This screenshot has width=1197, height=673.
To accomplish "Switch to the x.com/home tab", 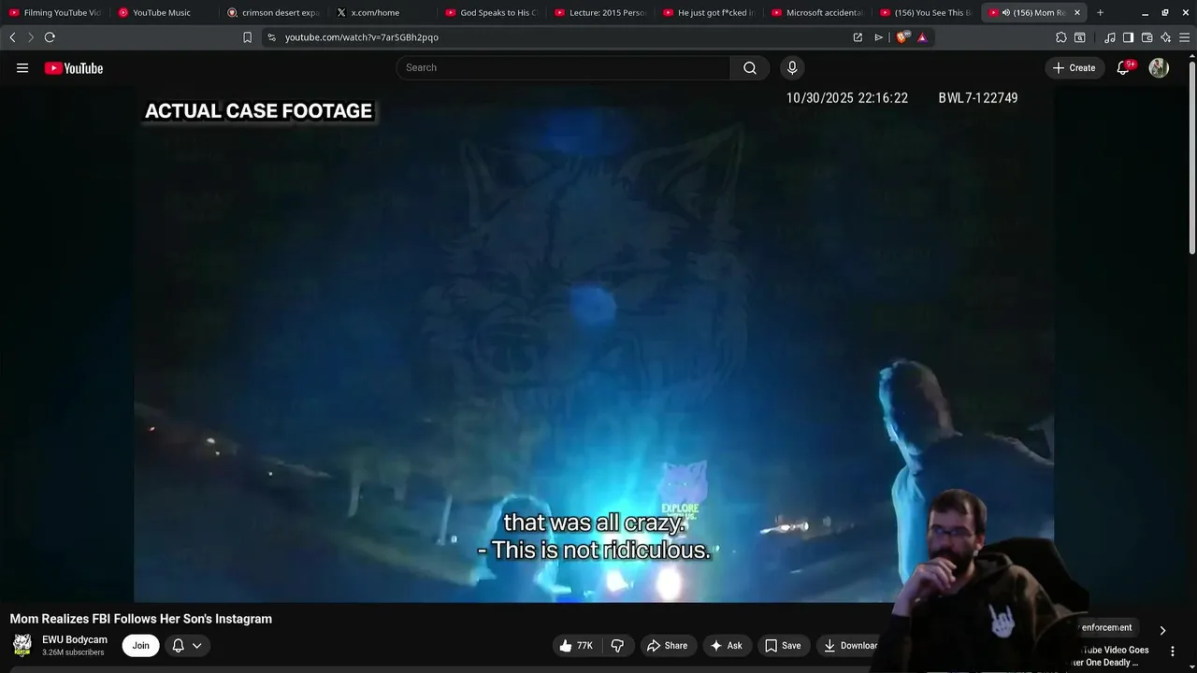I will [382, 12].
